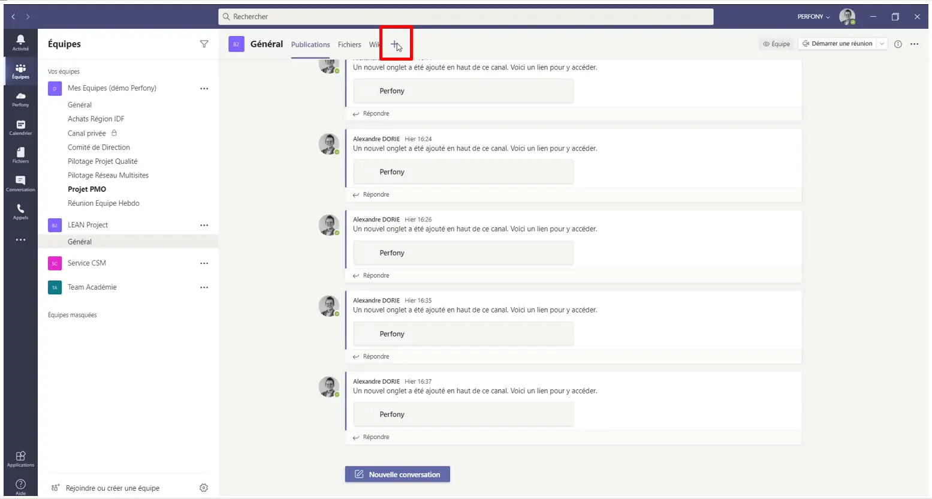Screen dimensions: 932x499
Task: Open the Perfony app icon
Action: coord(20,99)
